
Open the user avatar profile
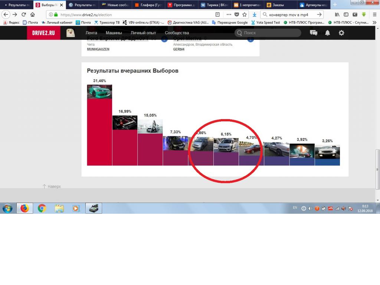(71, 33)
